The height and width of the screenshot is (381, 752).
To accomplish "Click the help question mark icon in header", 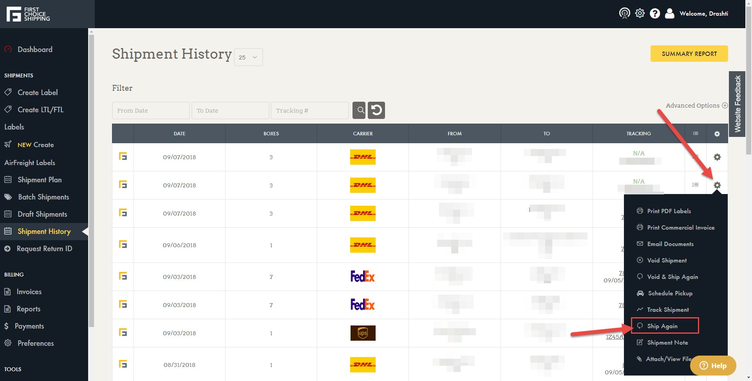I will (654, 14).
